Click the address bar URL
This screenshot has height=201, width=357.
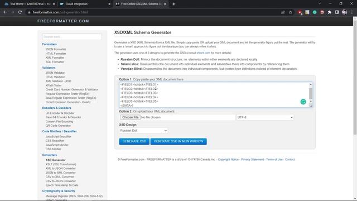60,12
